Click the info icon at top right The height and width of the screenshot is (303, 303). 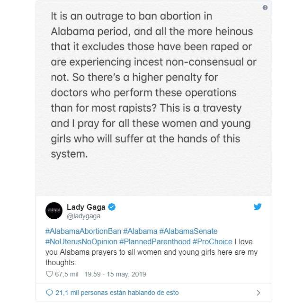(265, 8)
